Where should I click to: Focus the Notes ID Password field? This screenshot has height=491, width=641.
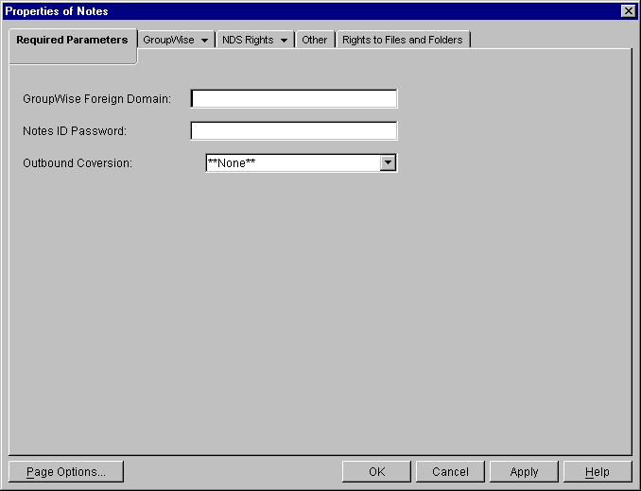(294, 130)
